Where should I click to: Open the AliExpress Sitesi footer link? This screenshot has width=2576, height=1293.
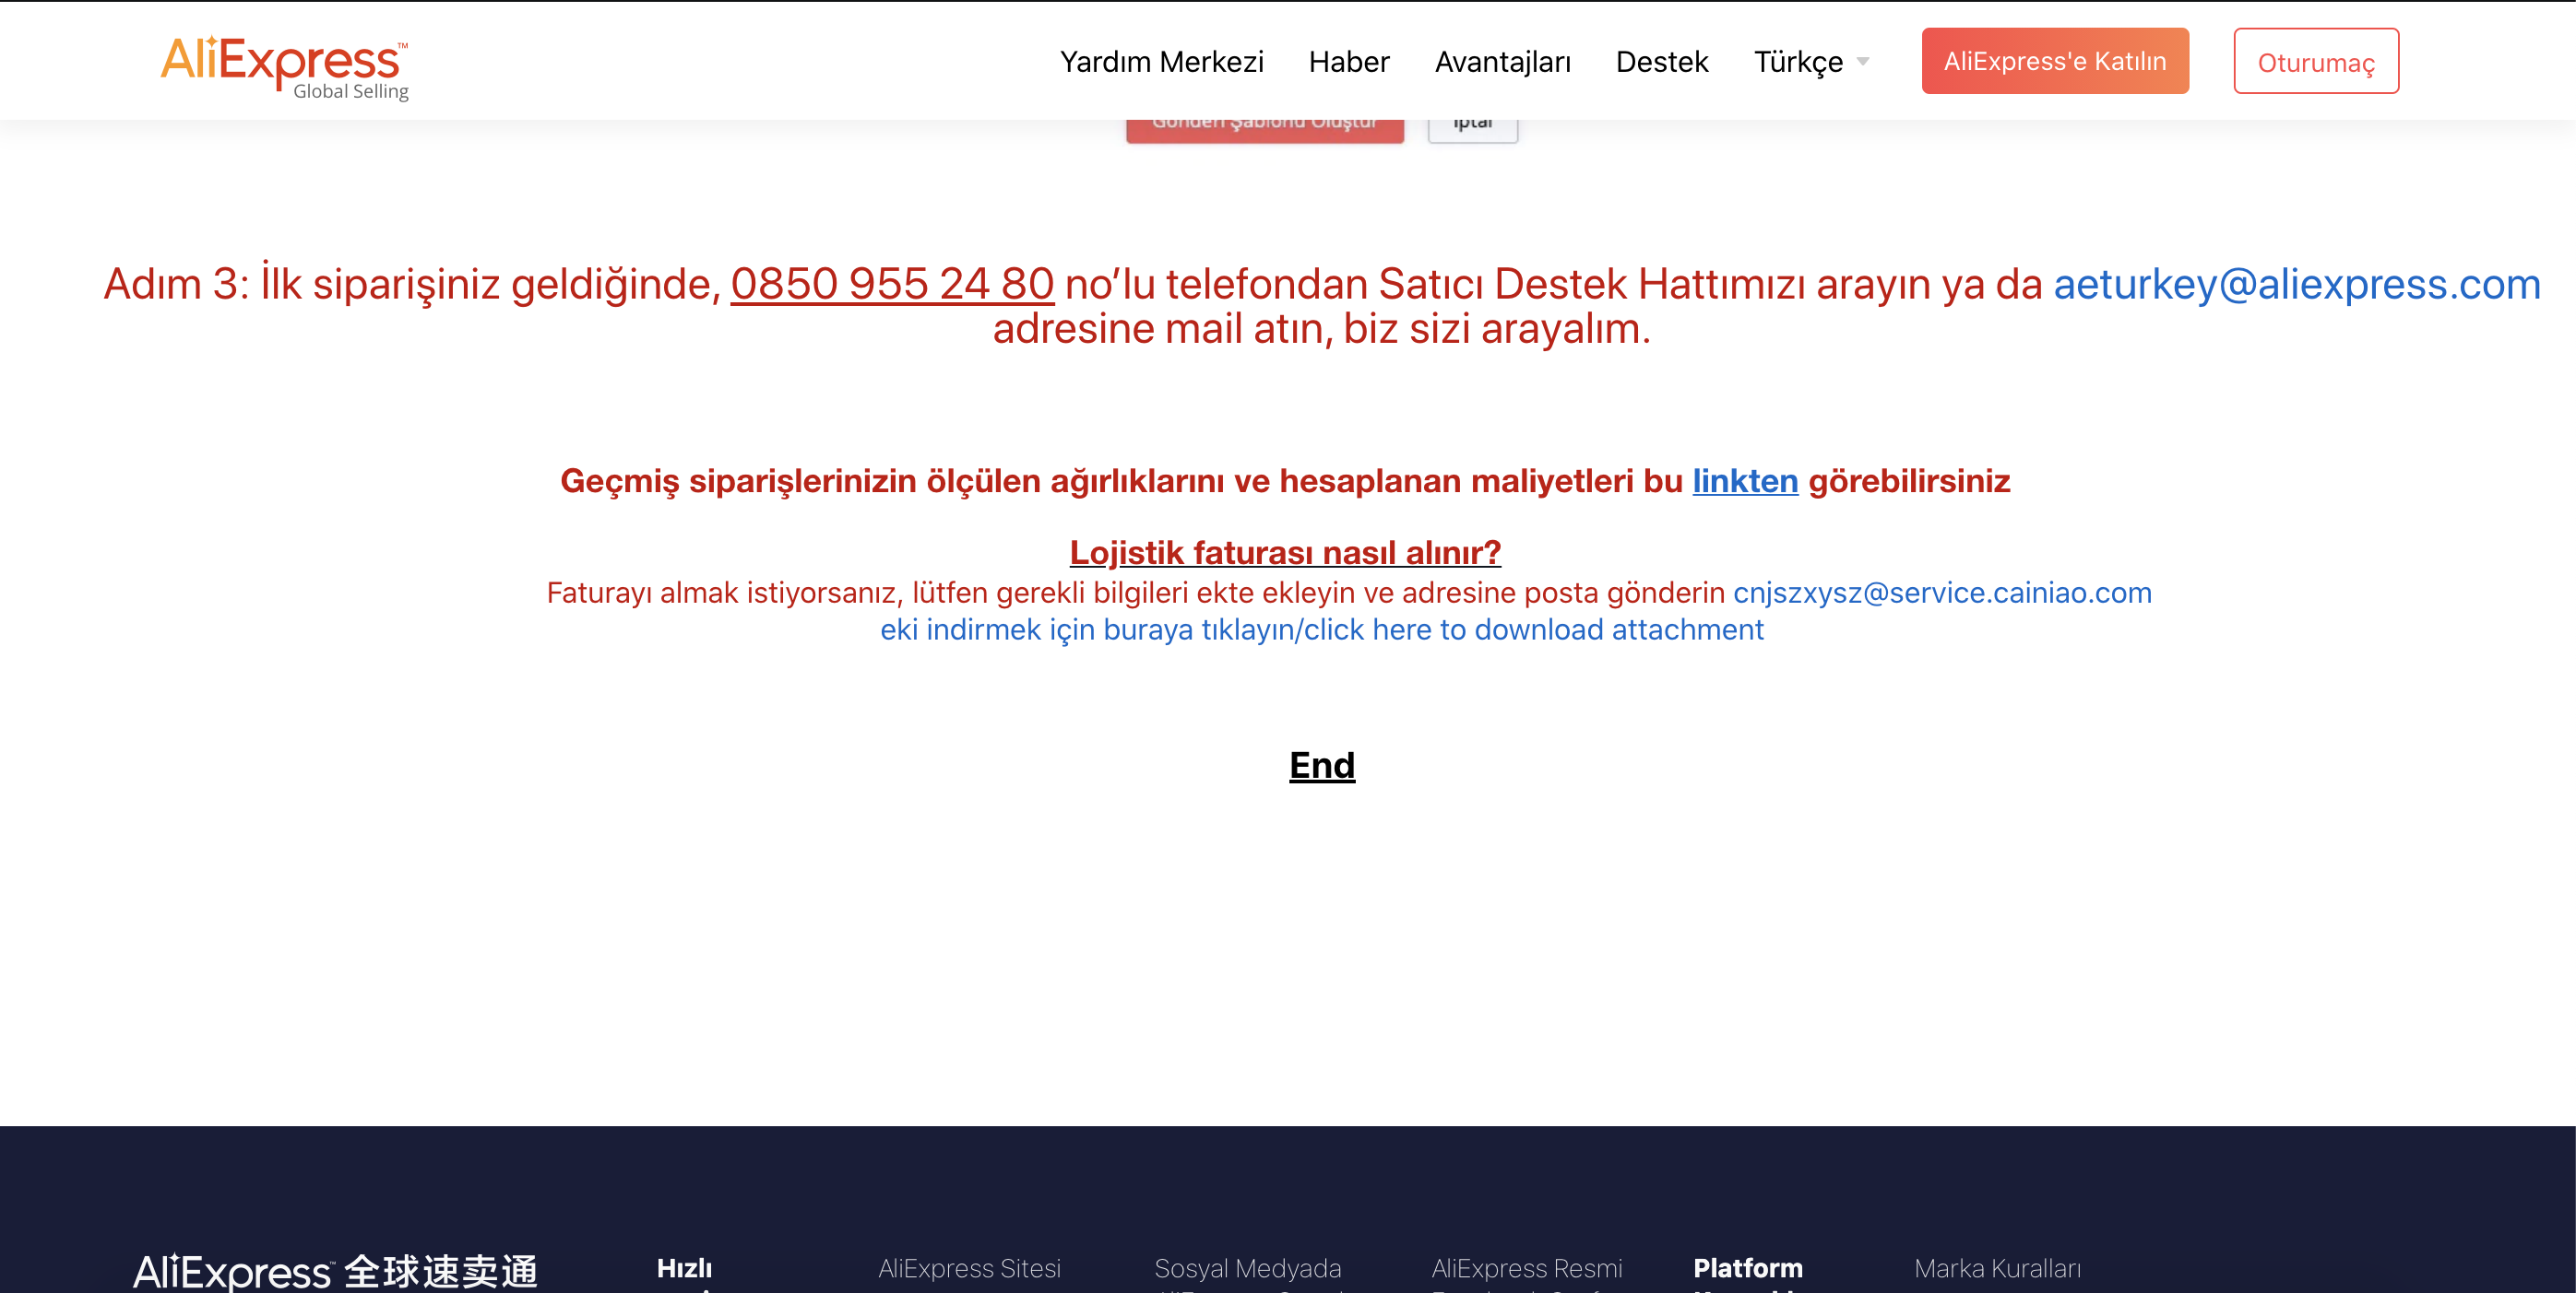click(x=969, y=1268)
